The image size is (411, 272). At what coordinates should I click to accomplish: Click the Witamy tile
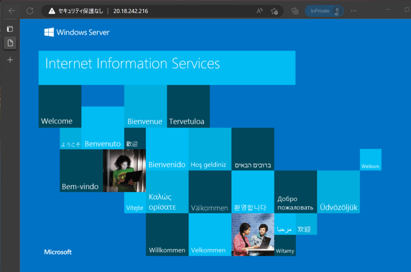(285, 245)
